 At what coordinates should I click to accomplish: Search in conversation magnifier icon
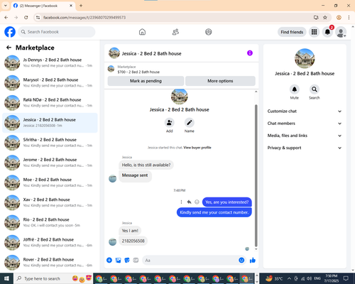click(315, 89)
